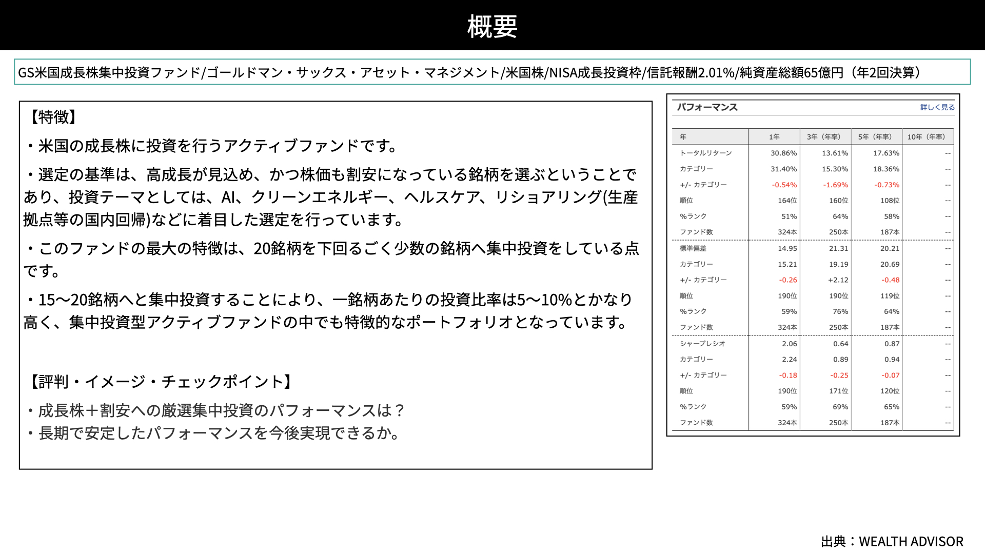
Task: Click the 1年 column header
Action: click(x=774, y=137)
